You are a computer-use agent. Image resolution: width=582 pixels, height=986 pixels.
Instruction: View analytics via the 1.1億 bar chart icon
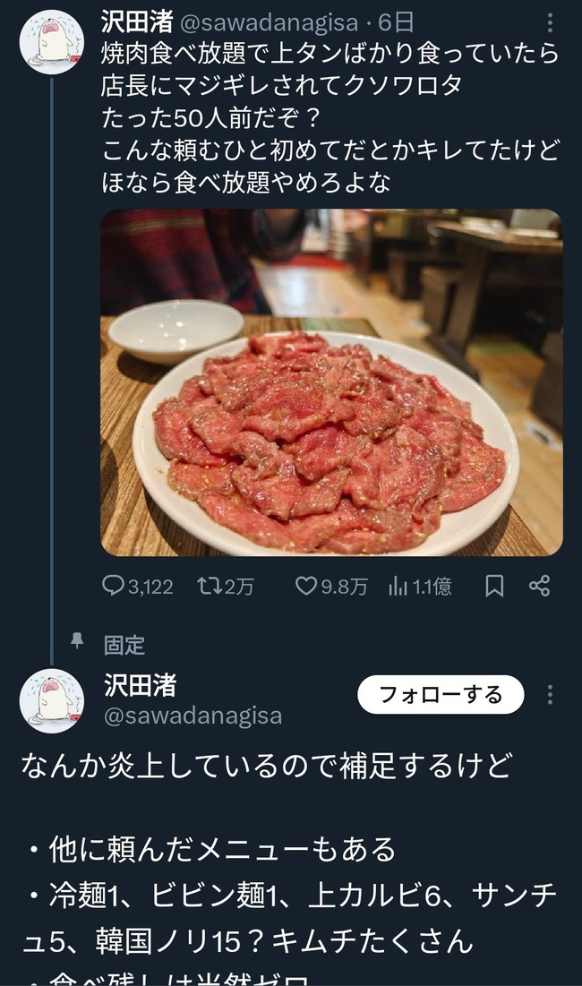pos(398,586)
